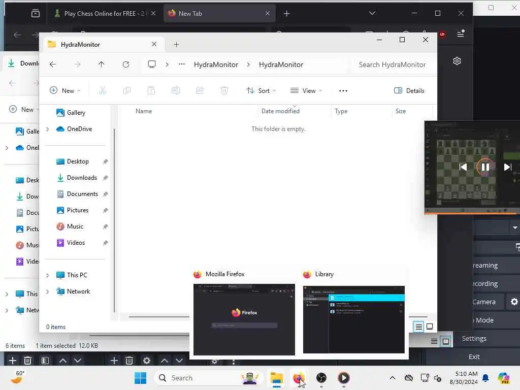Pause playback in the media overlay
Viewport: 520px width, 390px height.
pos(485,167)
